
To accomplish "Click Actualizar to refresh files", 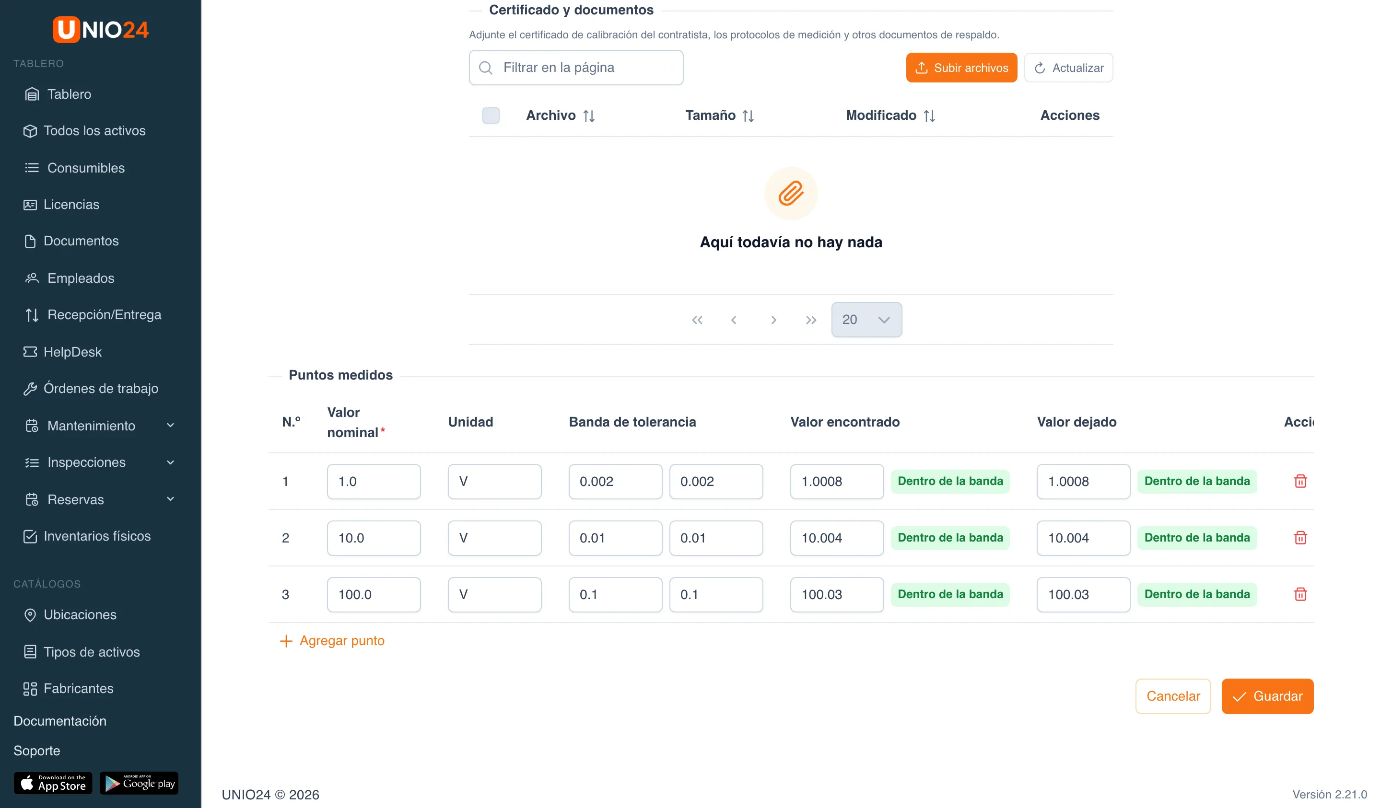I will (x=1068, y=68).
